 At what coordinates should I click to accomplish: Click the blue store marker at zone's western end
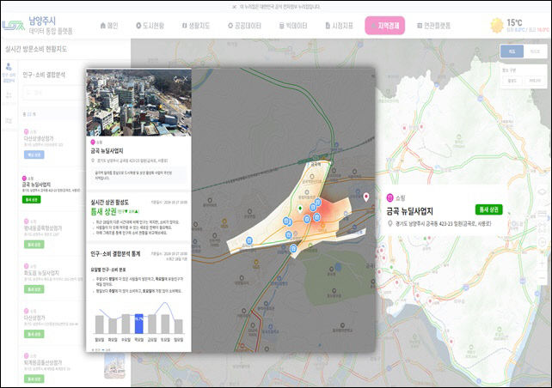(x=249, y=240)
